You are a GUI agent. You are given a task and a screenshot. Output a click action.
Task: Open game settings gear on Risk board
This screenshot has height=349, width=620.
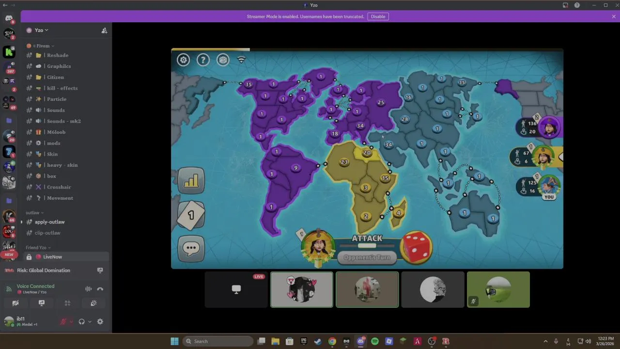coord(183,60)
